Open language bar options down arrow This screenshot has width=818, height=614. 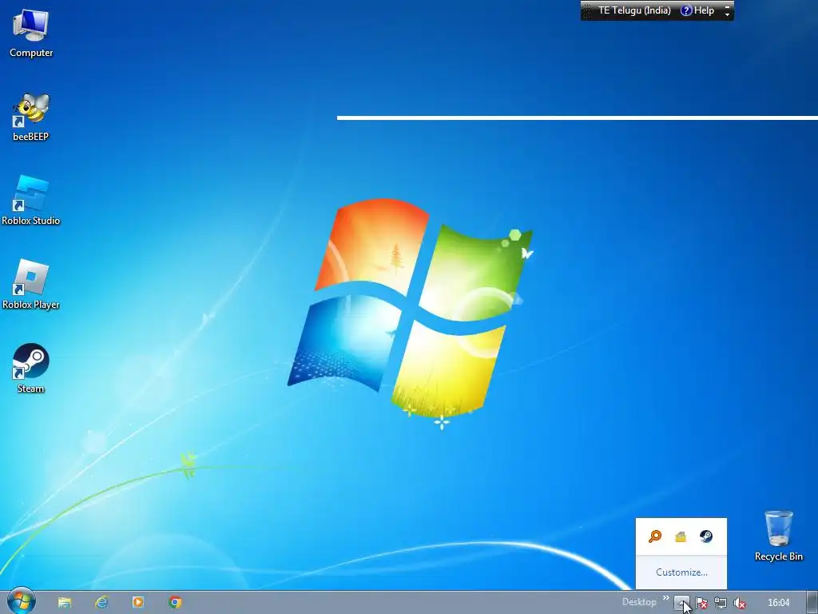point(727,14)
